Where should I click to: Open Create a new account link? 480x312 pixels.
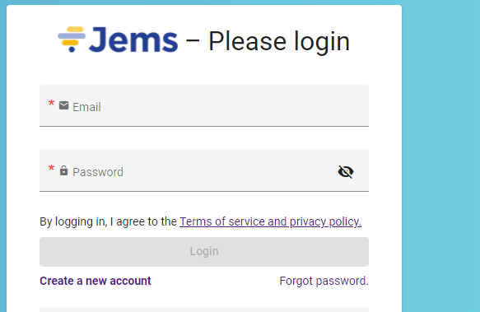click(96, 281)
